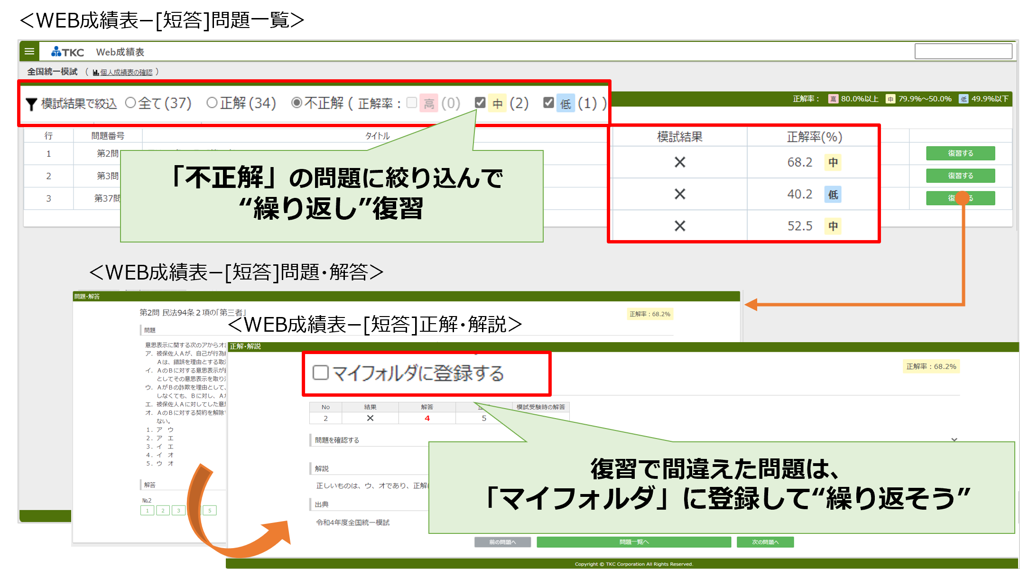Click the TKC logo
The image size is (1020, 569).
pyautogui.click(x=67, y=52)
